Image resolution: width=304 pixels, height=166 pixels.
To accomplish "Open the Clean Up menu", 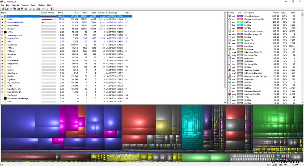I will [15, 5].
